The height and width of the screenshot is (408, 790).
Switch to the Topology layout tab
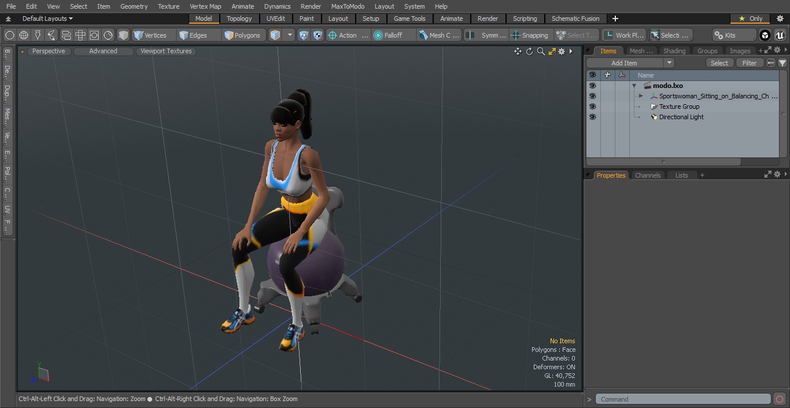[239, 19]
